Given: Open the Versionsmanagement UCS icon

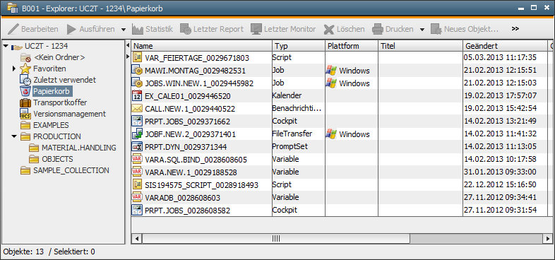Looking at the screenshot, I should point(25,114).
